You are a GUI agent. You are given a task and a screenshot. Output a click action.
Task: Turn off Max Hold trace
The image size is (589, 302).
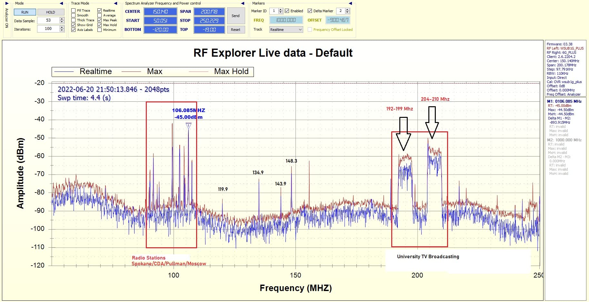(x=99, y=25)
